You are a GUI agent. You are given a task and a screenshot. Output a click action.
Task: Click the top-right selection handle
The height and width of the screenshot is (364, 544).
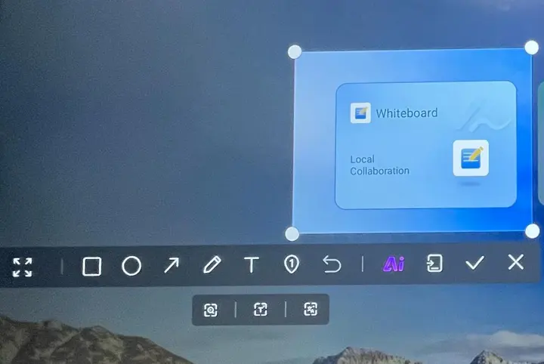tap(531, 48)
